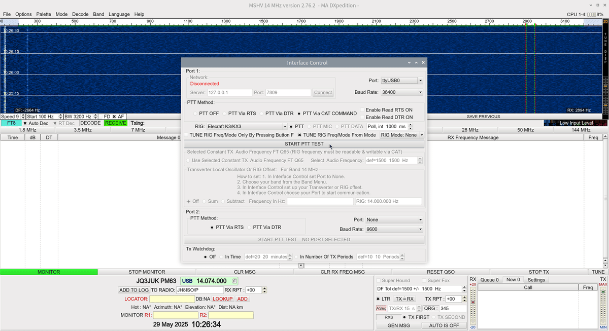Enable the Read RTS ON checkbox
The width and height of the screenshot is (609, 331).
[363, 109]
